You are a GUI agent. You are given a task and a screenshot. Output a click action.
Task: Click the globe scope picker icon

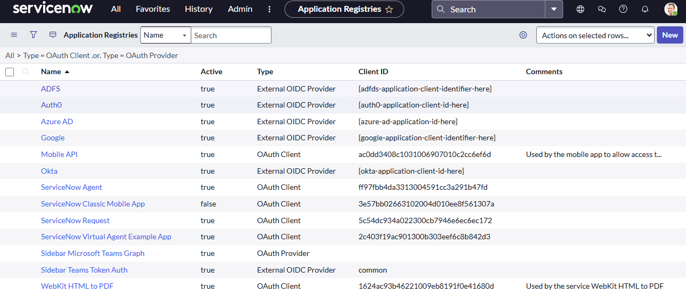(x=580, y=9)
